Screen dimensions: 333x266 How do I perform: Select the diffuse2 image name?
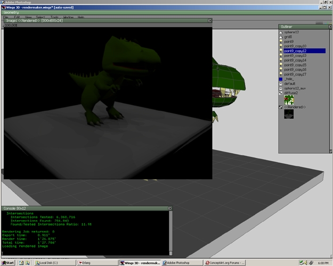coord(291,93)
